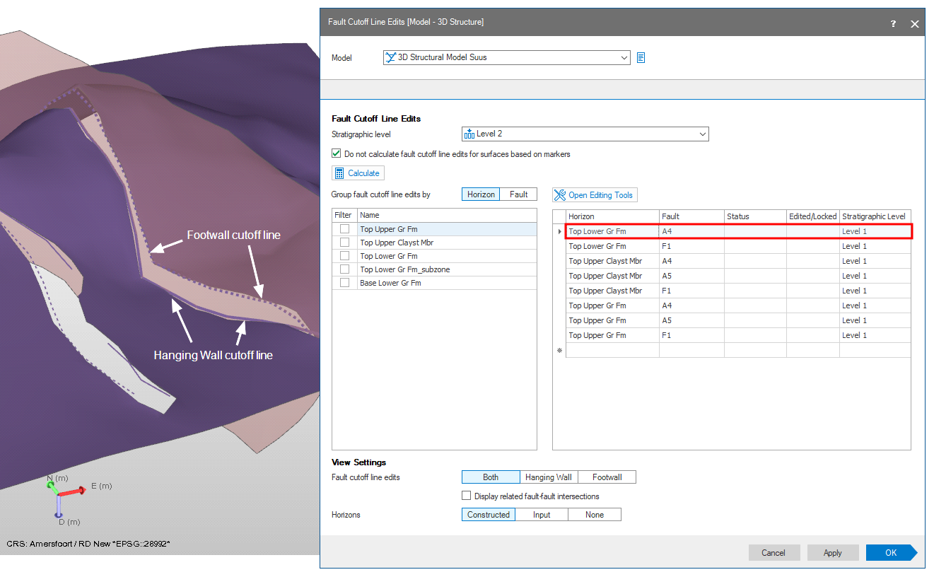
Task: Click the 3D orientation axis gizmo
Action: click(65, 496)
